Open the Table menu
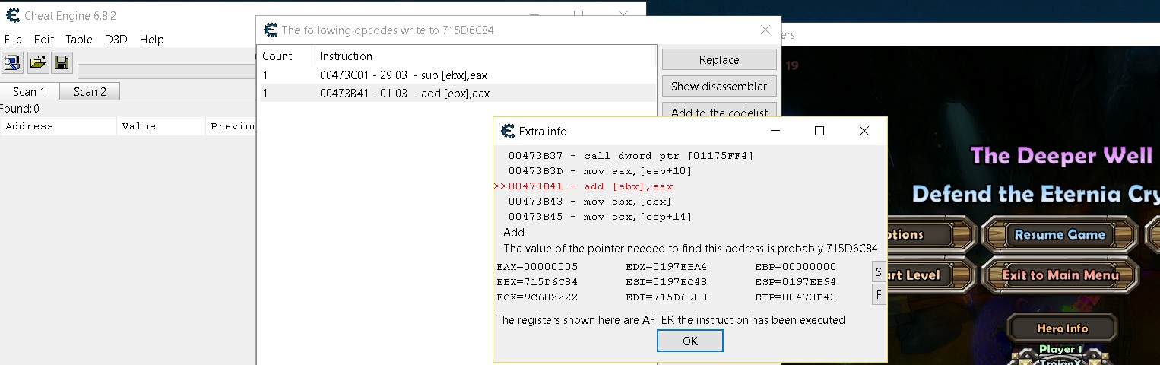 79,40
